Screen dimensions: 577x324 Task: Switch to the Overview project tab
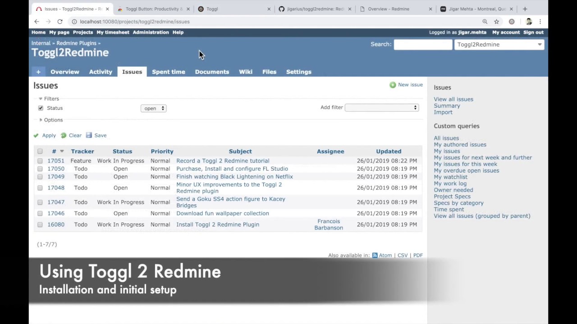coord(65,72)
